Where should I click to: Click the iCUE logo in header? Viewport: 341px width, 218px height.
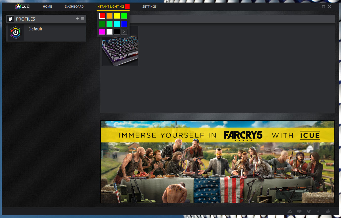[x=22, y=7]
